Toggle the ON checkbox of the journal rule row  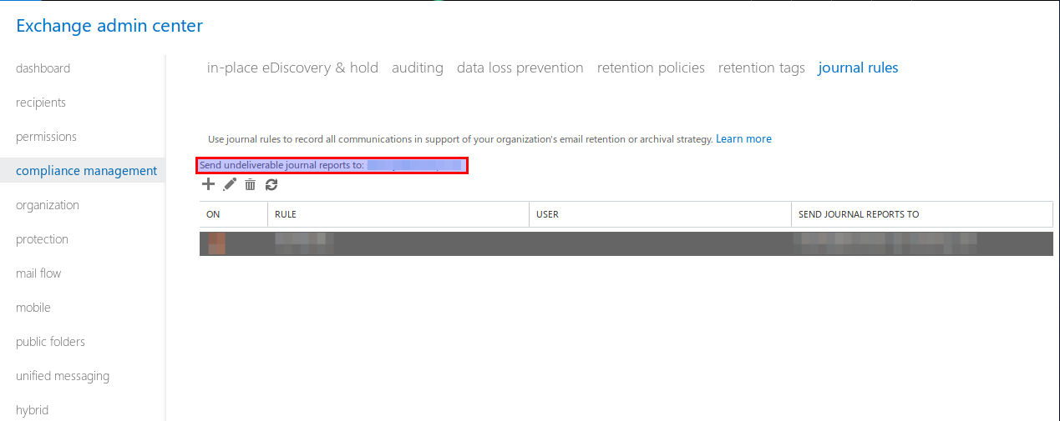pos(216,243)
